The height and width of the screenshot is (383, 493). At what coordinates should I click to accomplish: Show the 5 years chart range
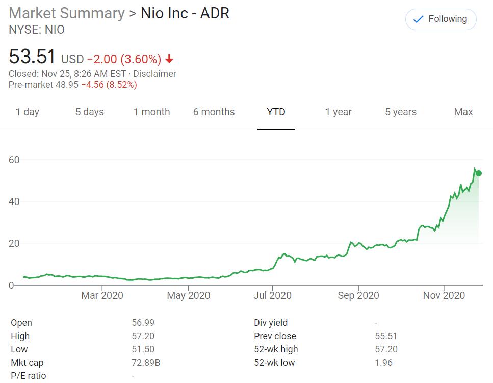coord(401,112)
